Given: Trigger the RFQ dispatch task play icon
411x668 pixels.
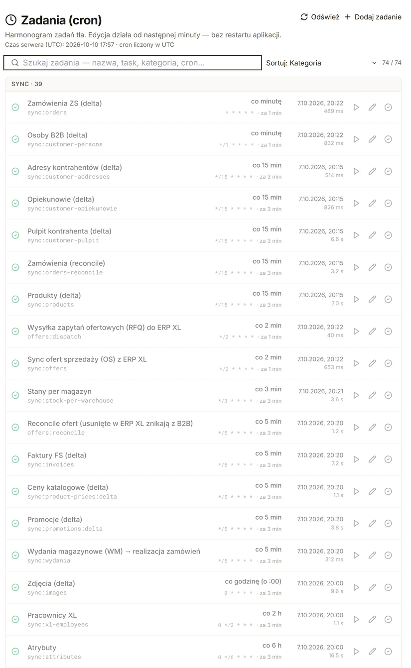Looking at the screenshot, I should (x=356, y=332).
